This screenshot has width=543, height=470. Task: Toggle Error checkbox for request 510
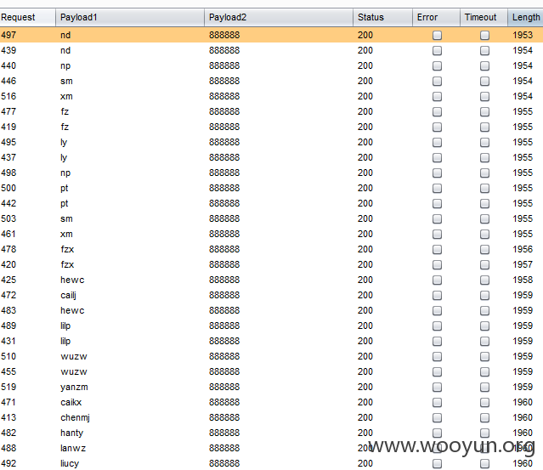tap(437, 356)
